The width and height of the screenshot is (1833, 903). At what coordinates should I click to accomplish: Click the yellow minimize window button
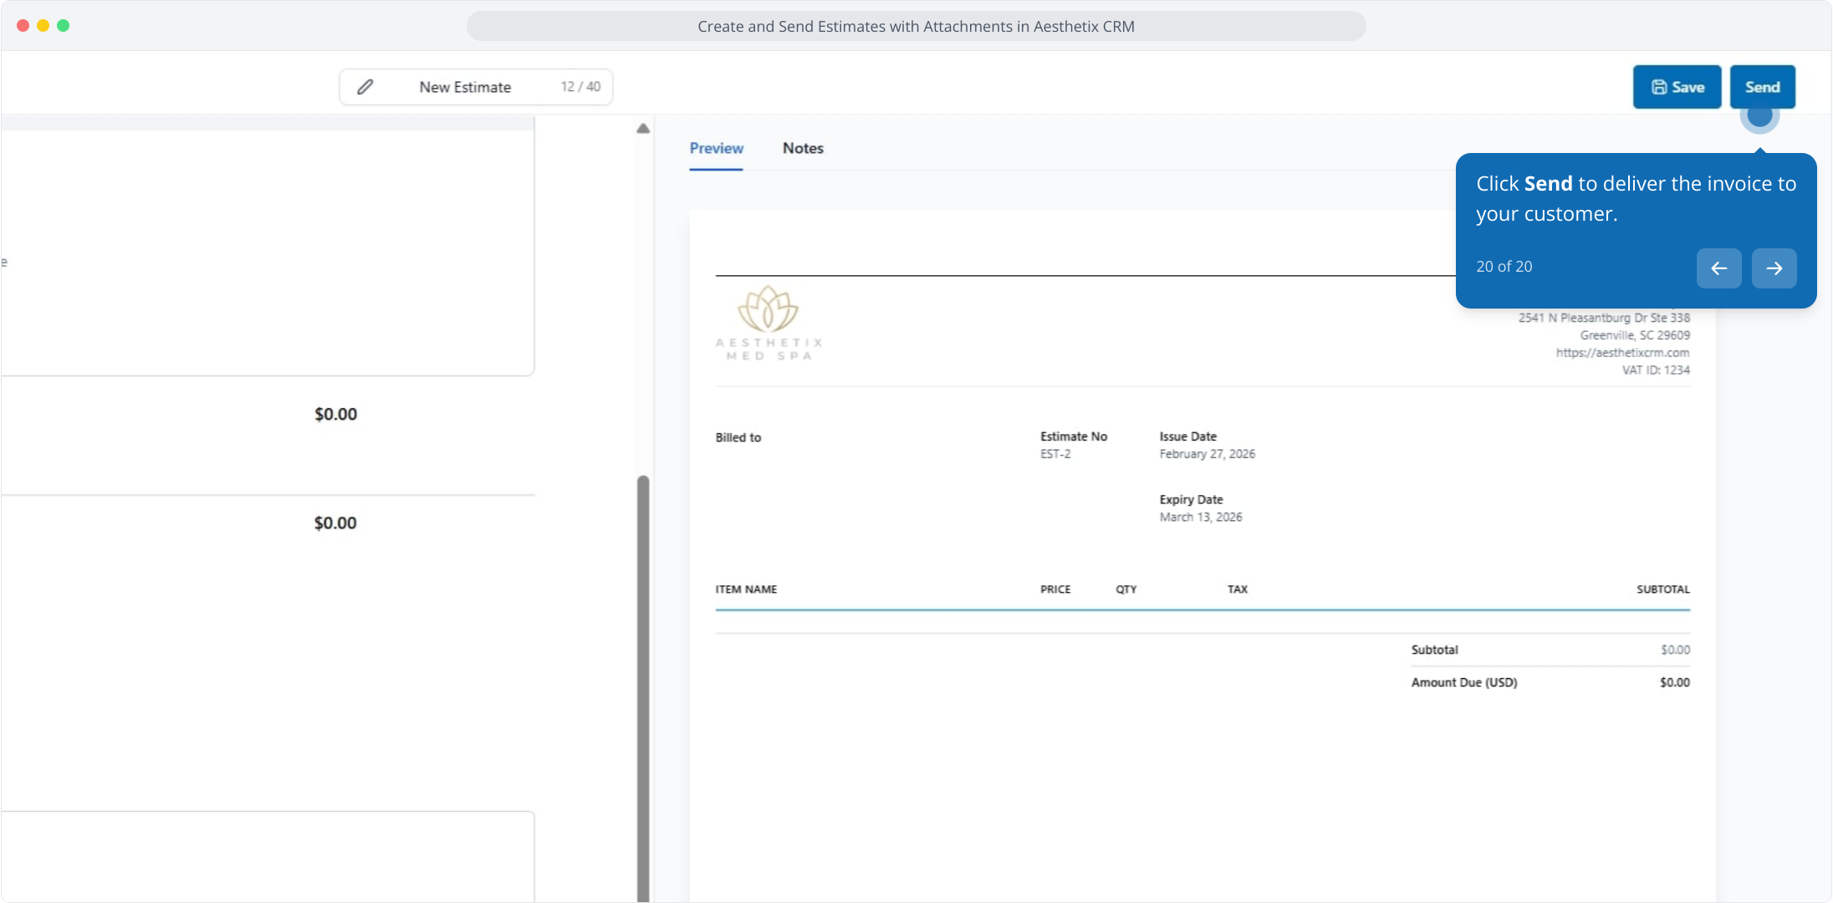43,26
